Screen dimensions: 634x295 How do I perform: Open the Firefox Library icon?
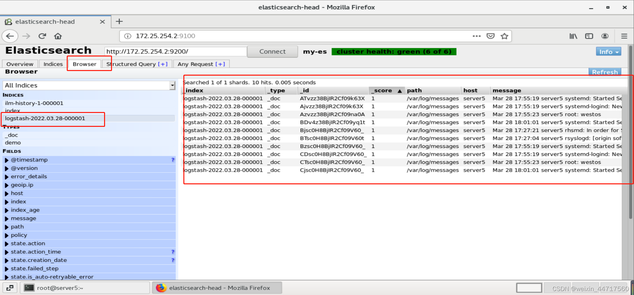coord(573,36)
